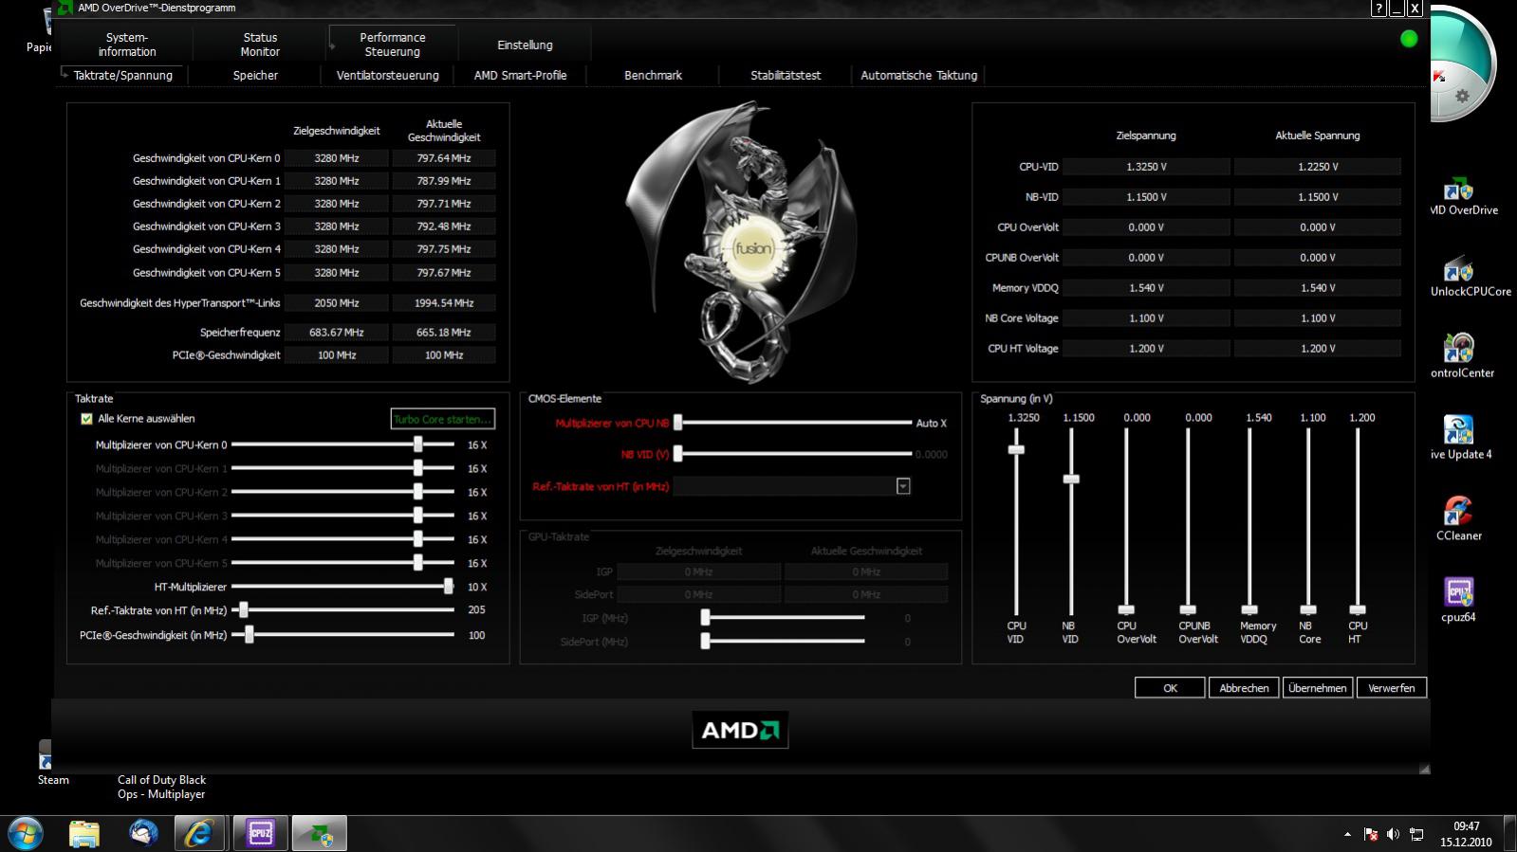Click the Action Center flag icon
The width and height of the screenshot is (1517, 852).
[x=1371, y=834]
